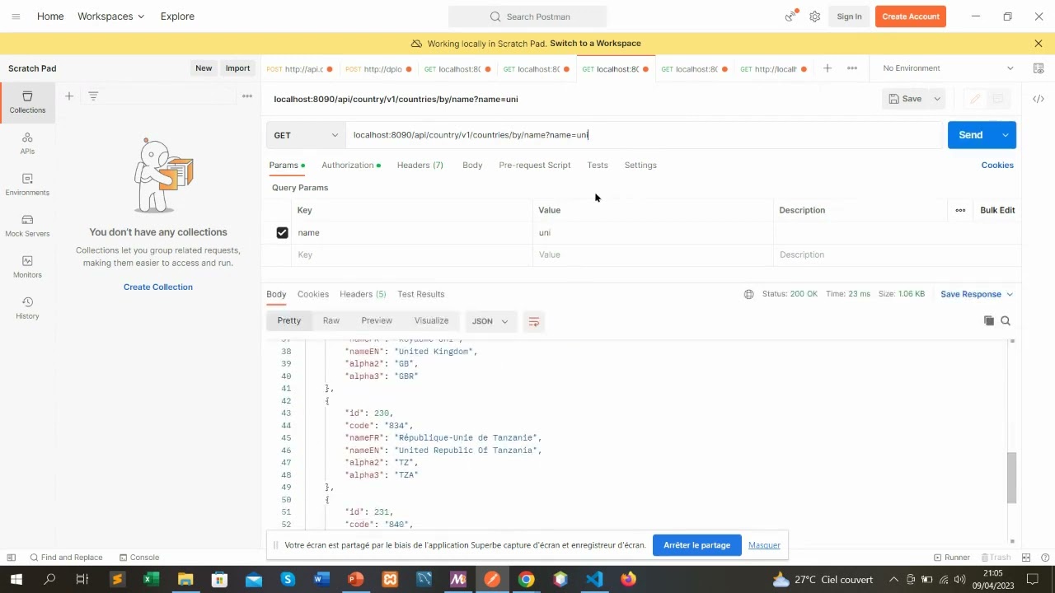Screen dimensions: 1055x593
Task: Open History sidebar panel
Action: (27, 308)
